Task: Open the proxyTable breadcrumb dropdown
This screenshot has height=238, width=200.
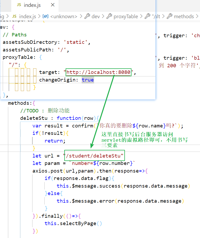Action: 126,16
